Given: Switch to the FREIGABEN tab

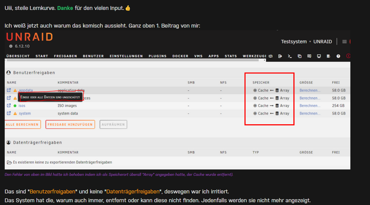Looking at the screenshot, I should [65, 56].
